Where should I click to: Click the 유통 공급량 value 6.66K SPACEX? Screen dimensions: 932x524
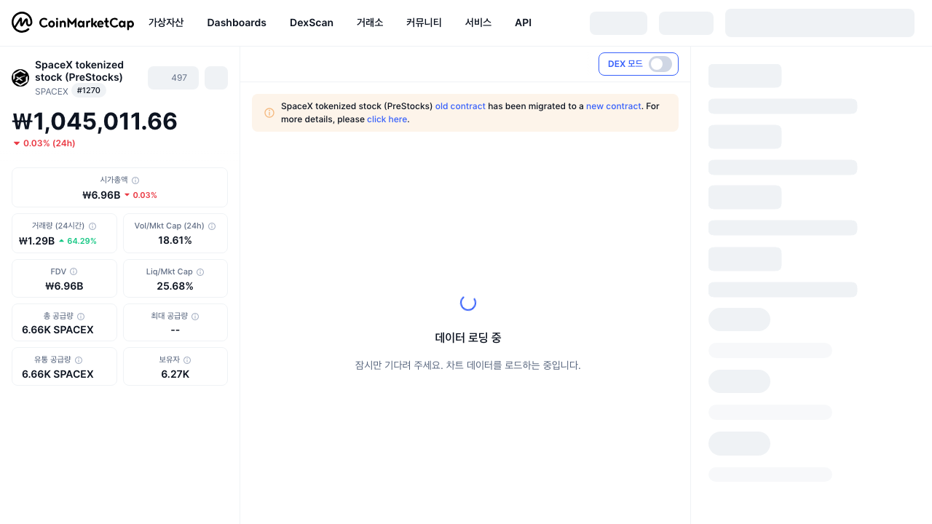(x=58, y=374)
